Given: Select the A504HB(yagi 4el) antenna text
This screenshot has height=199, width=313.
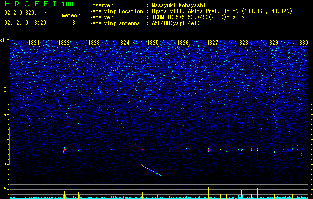Looking at the screenshot, I should tap(176, 23).
